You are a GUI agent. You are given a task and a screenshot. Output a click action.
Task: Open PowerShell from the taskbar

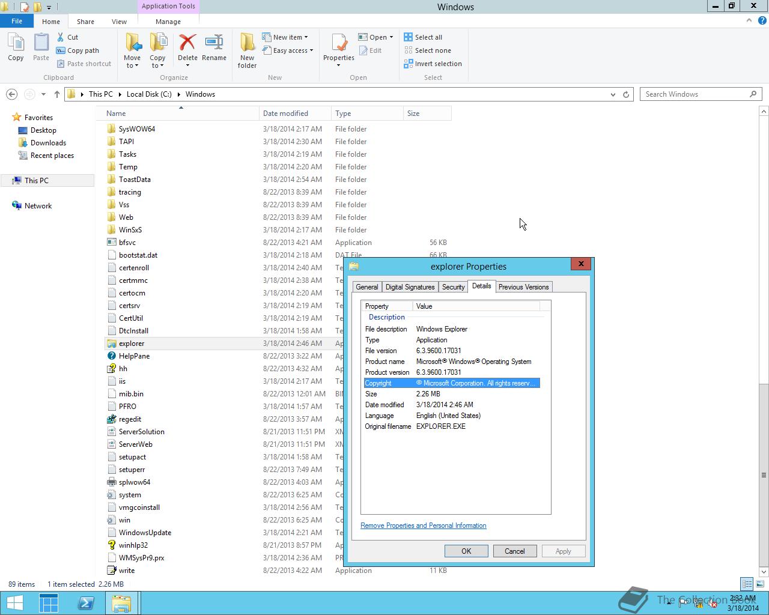point(85,603)
